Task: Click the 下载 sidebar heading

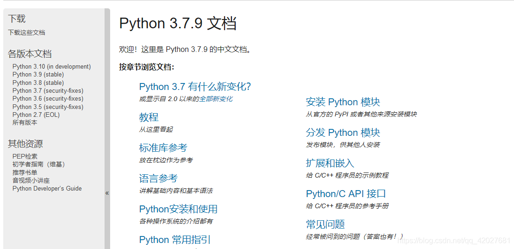Action: [17, 19]
